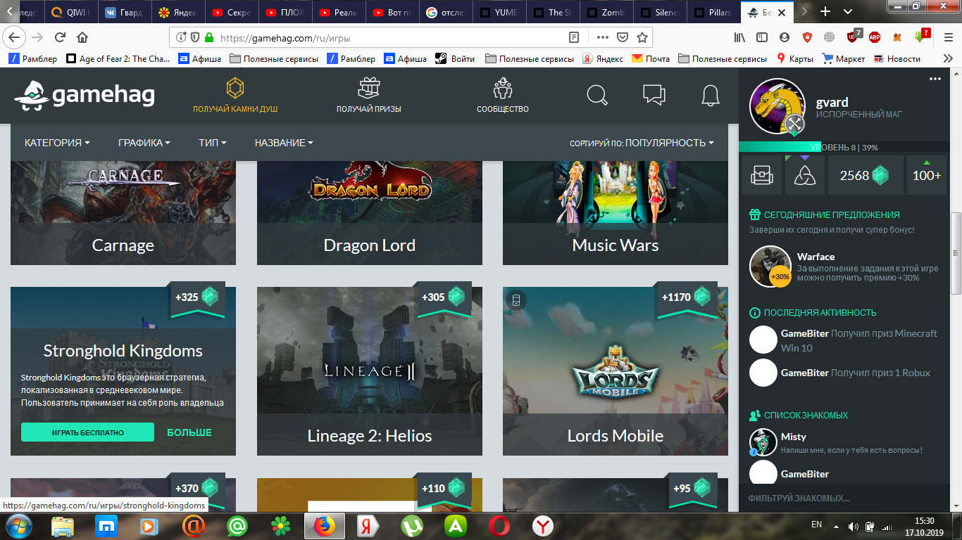The image size is (962, 540).
Task: Click the page vertical scrollbar
Action: tap(956, 253)
